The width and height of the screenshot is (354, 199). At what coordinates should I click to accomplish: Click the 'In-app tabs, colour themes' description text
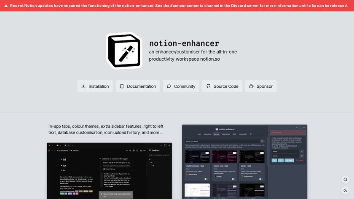pos(106,129)
